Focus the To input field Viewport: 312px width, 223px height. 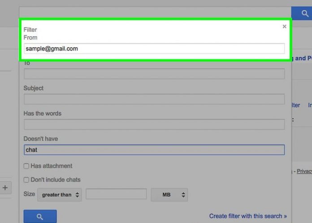pos(154,74)
